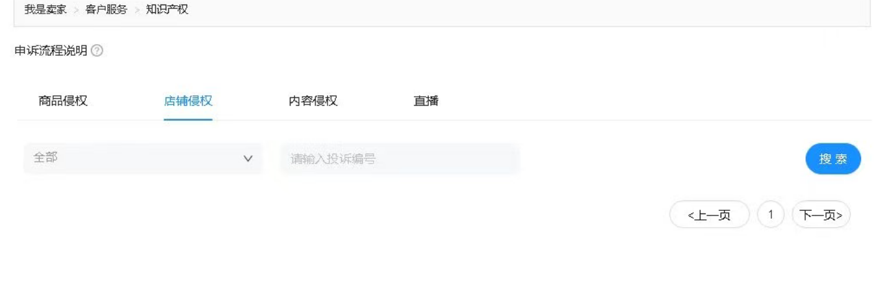Switch to the 商品侵权 tab

click(x=63, y=101)
